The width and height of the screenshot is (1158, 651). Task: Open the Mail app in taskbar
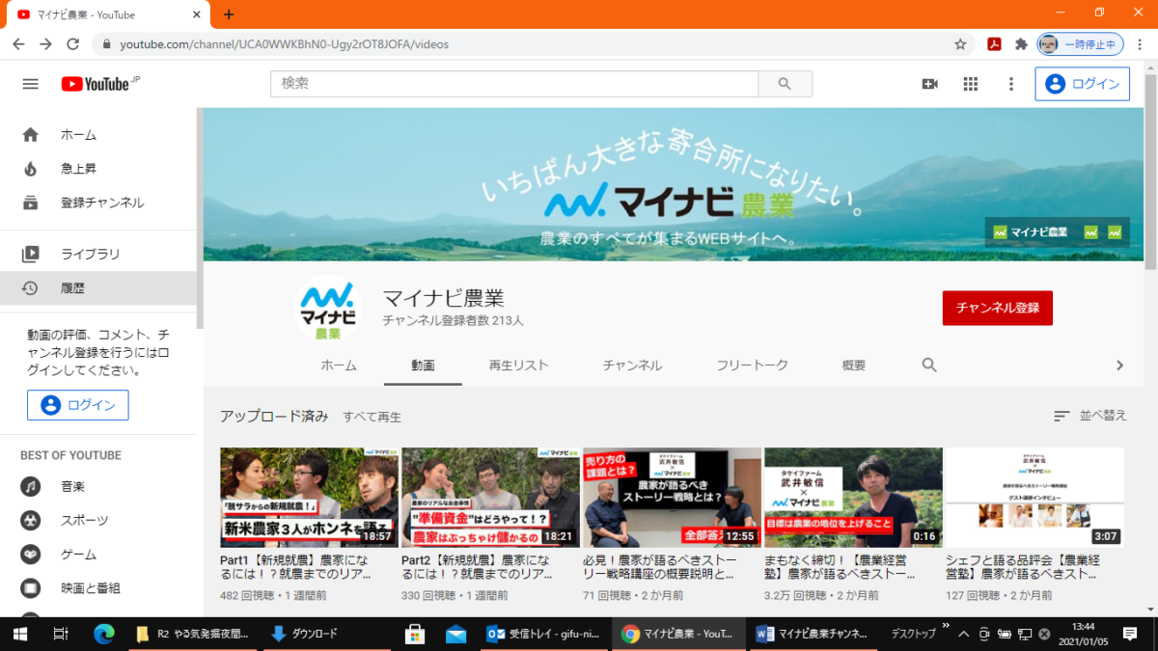pyautogui.click(x=456, y=634)
